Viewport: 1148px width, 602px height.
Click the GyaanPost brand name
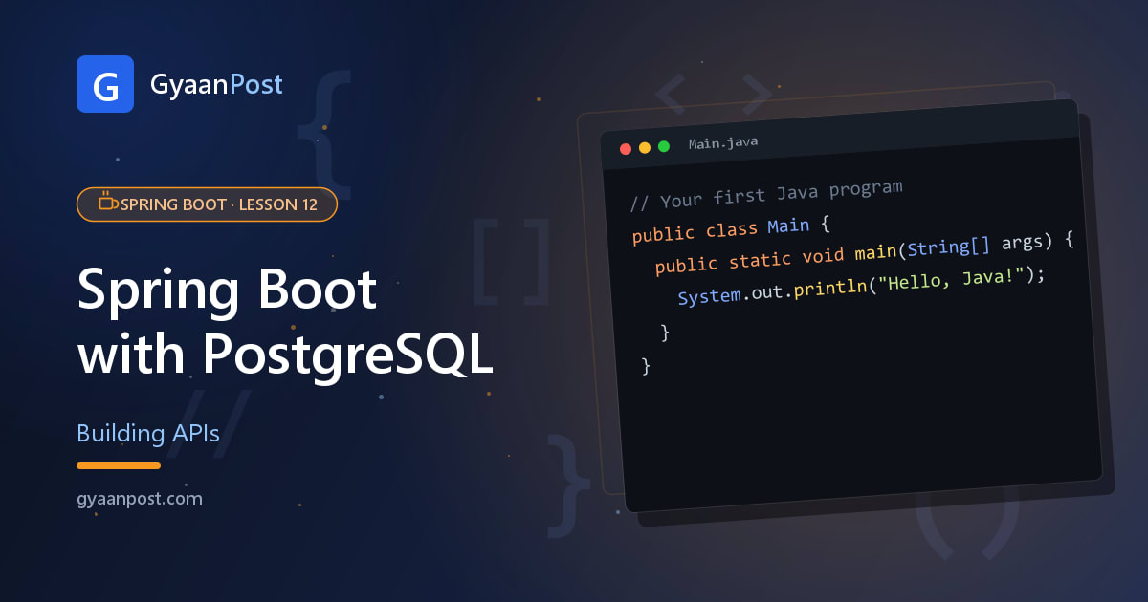pos(216,85)
